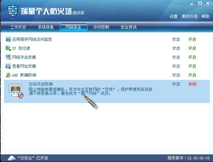The image size is (213, 162).
Task: Click the 出站攻击防御 title text
Action: pyautogui.click(x=41, y=84)
